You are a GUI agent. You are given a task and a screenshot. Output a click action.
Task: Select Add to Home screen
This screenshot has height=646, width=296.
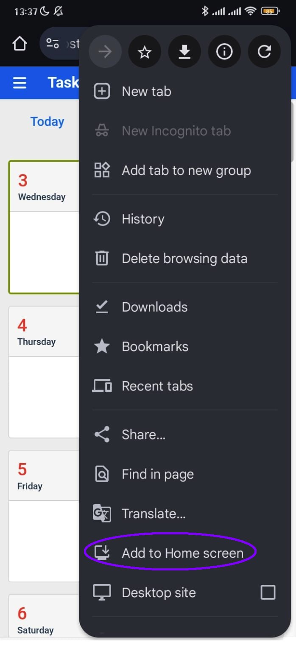182,553
